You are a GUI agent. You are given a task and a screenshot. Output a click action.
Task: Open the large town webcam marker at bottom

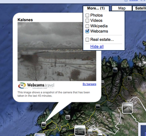pyautogui.click(x=80, y=130)
